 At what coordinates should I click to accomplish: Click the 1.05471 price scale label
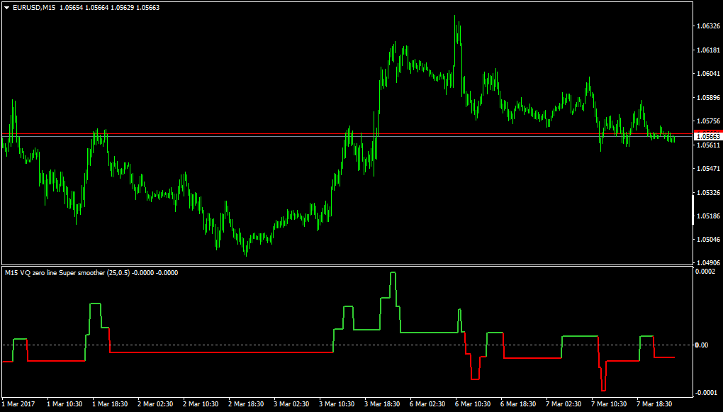(x=709, y=169)
